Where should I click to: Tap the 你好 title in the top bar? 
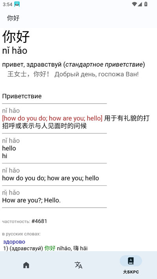[13, 18]
